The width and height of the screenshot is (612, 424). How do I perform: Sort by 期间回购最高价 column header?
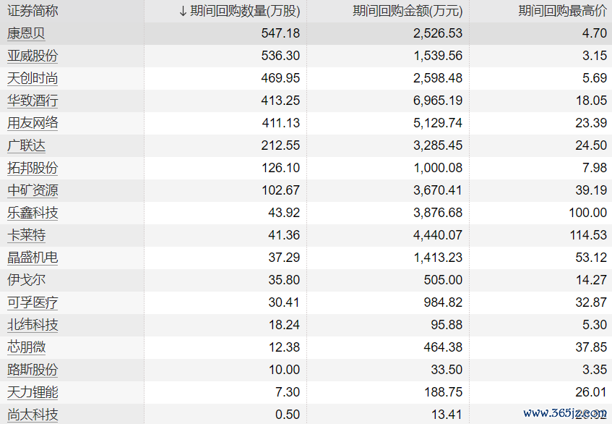[562, 11]
